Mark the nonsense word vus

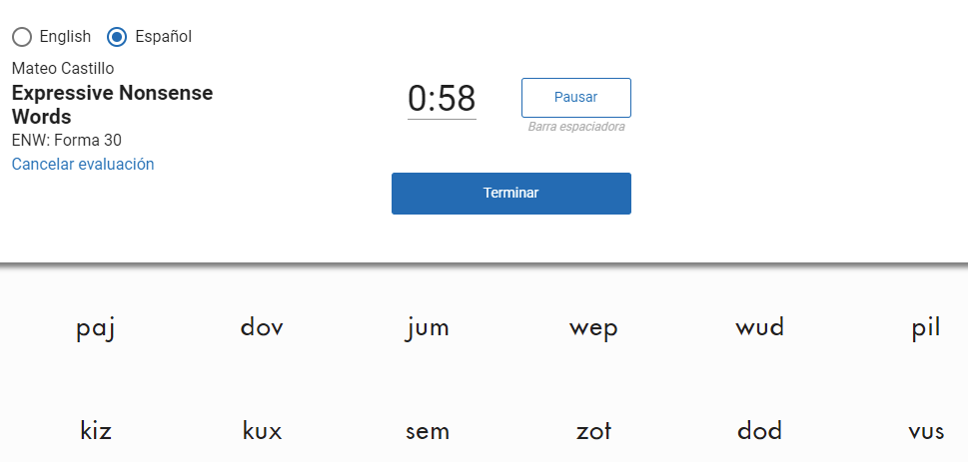(926, 431)
